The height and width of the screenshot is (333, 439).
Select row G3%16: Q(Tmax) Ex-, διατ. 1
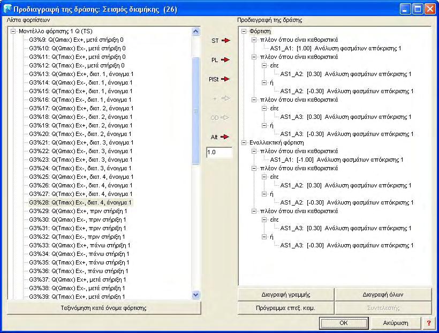(x=80, y=100)
